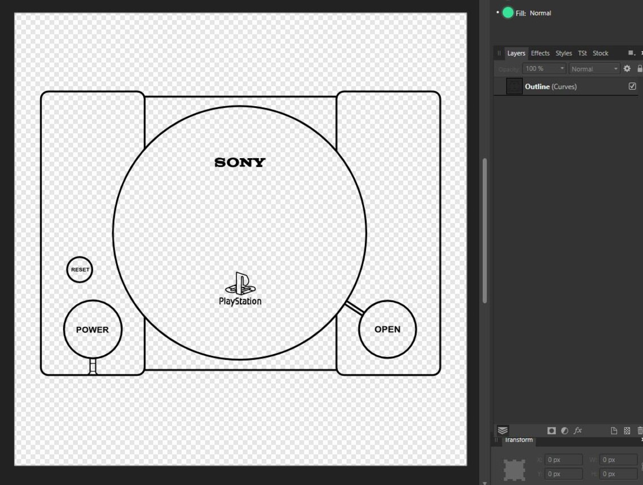Add a mask layer from the Layers panel
This screenshot has height=485, width=643.
(x=551, y=430)
